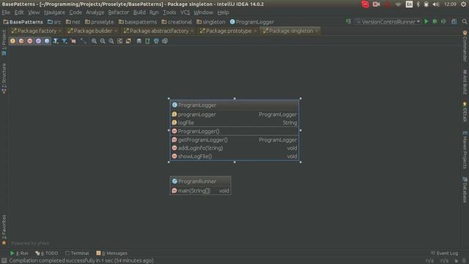Open the Navigate menu
Screen dimensions: 469x264
point(54,12)
